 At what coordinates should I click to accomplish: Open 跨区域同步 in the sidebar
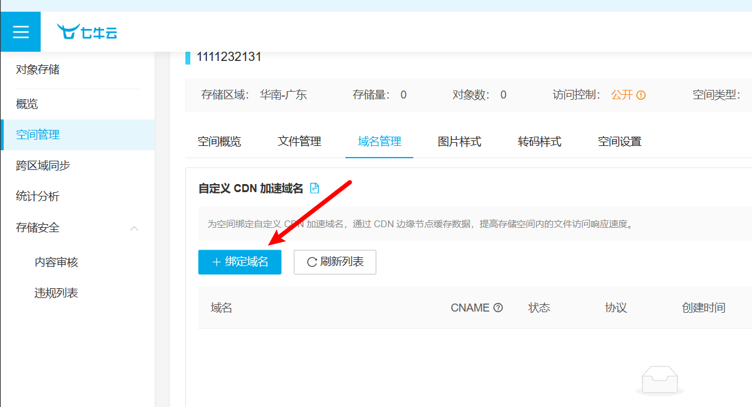pos(43,166)
